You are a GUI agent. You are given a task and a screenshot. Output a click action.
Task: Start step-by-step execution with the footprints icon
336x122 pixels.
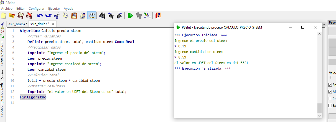(x=139, y=16)
